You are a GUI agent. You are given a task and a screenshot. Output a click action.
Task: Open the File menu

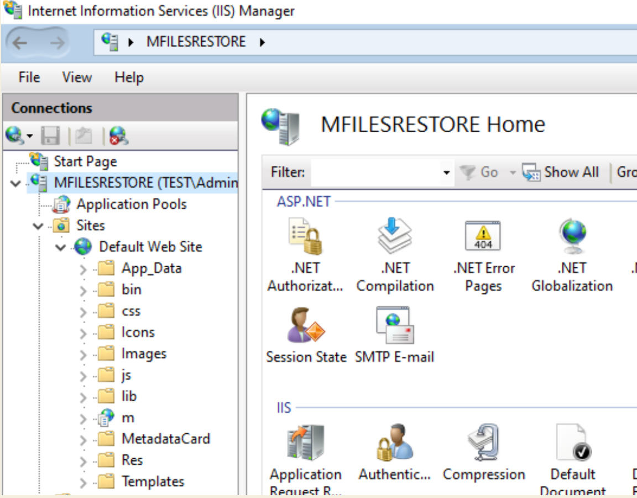[x=29, y=77]
